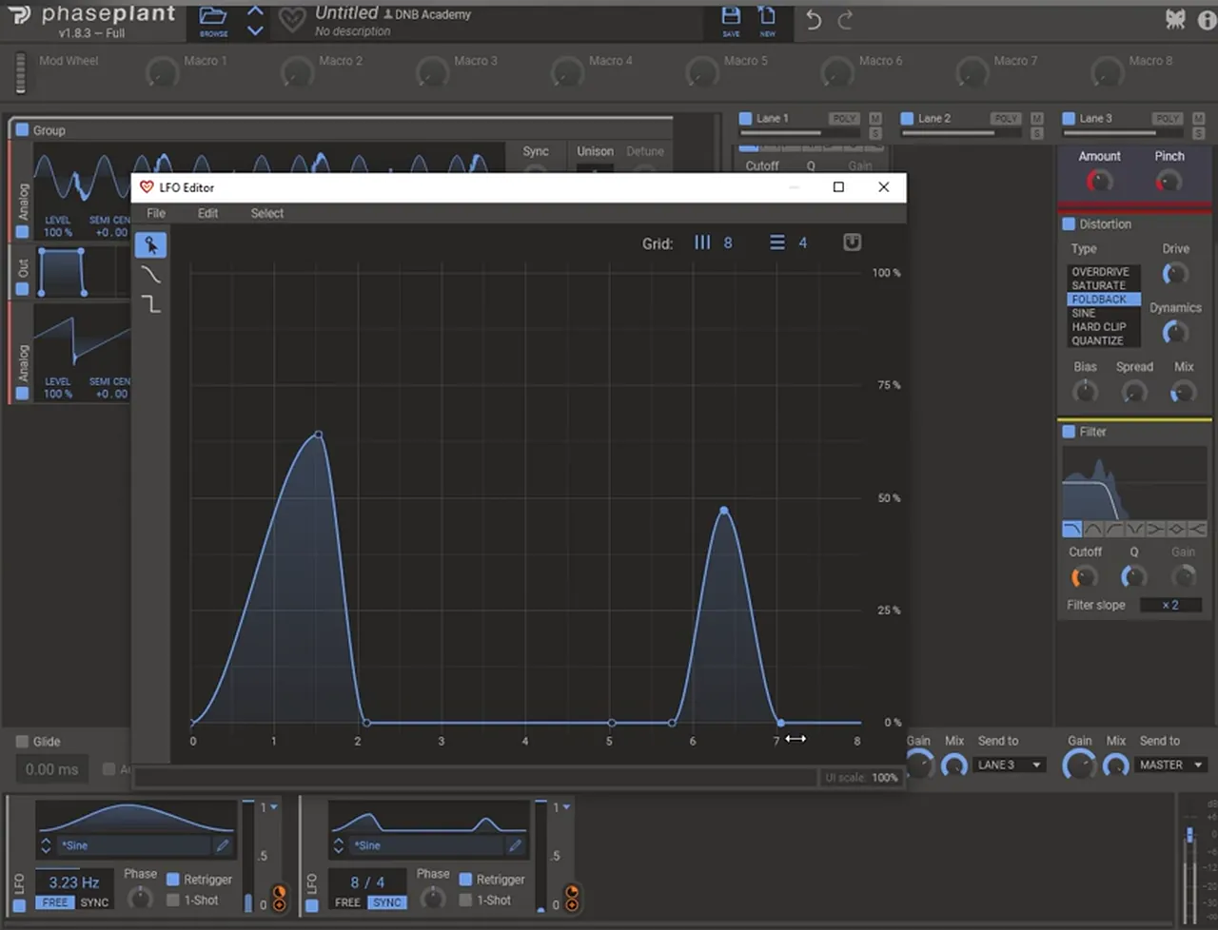Click the 0.00 ms glide time field
The height and width of the screenshot is (930, 1218).
[52, 769]
